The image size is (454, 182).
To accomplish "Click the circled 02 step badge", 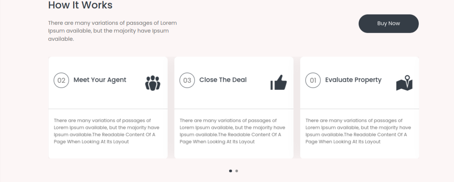I will click(62, 80).
